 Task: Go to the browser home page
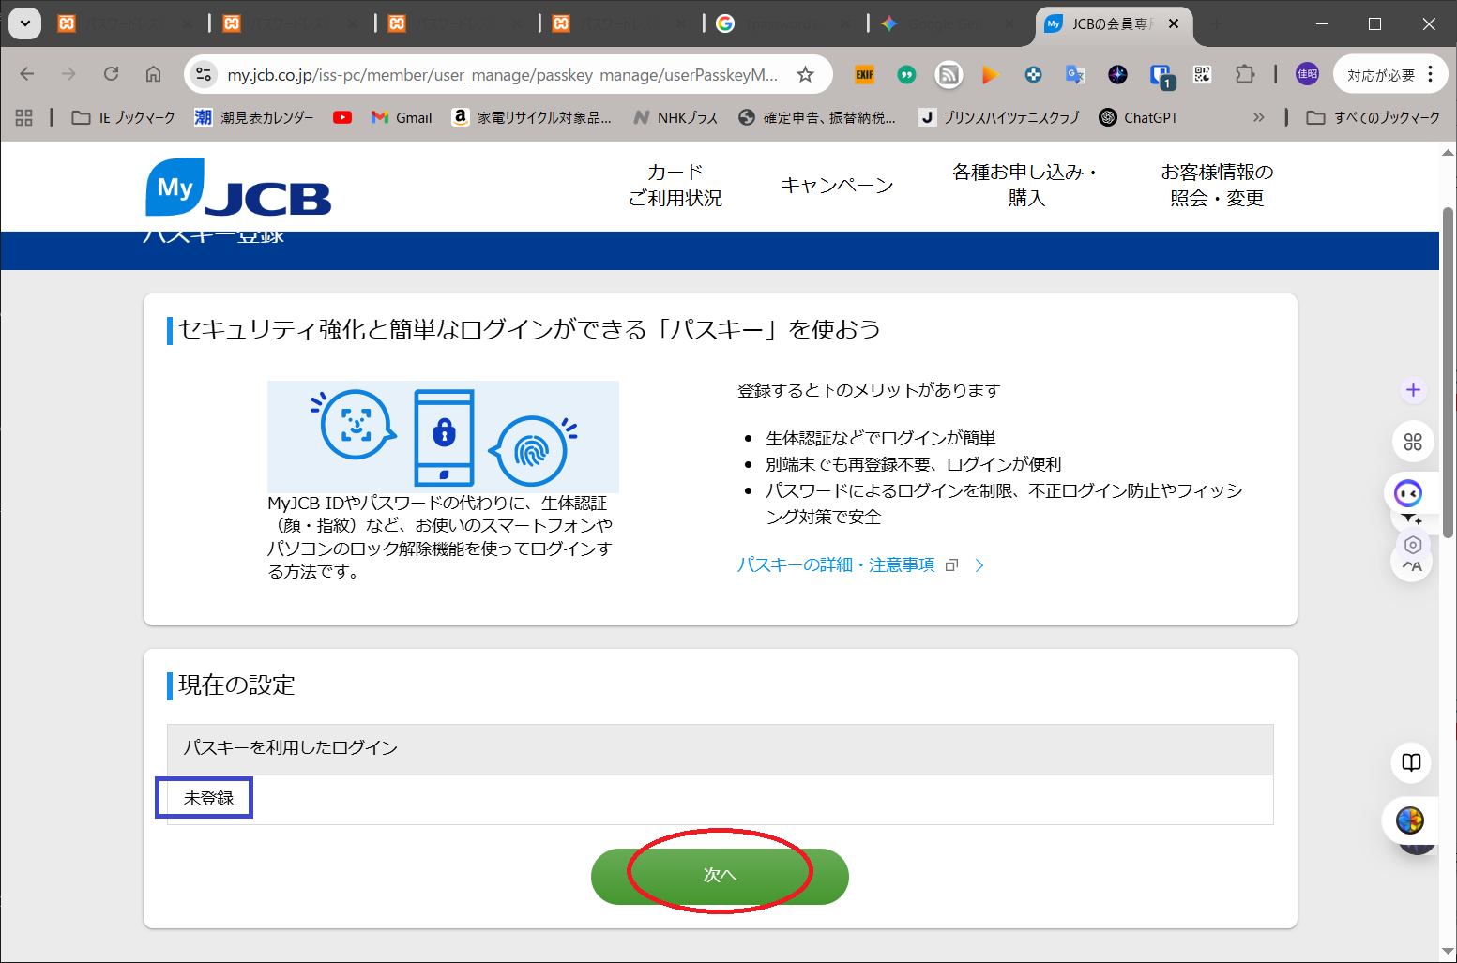click(x=153, y=74)
